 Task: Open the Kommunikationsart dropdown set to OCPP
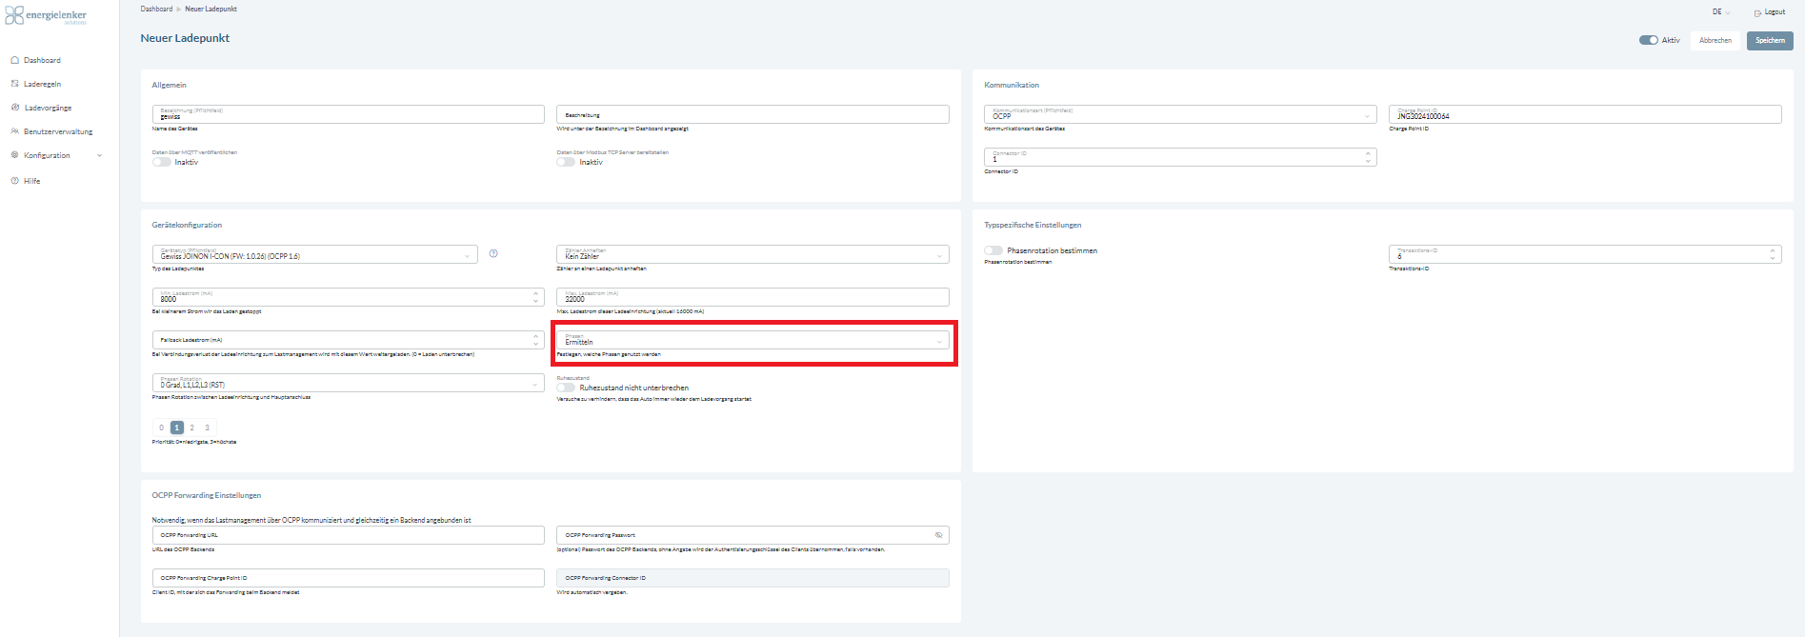[1179, 114]
